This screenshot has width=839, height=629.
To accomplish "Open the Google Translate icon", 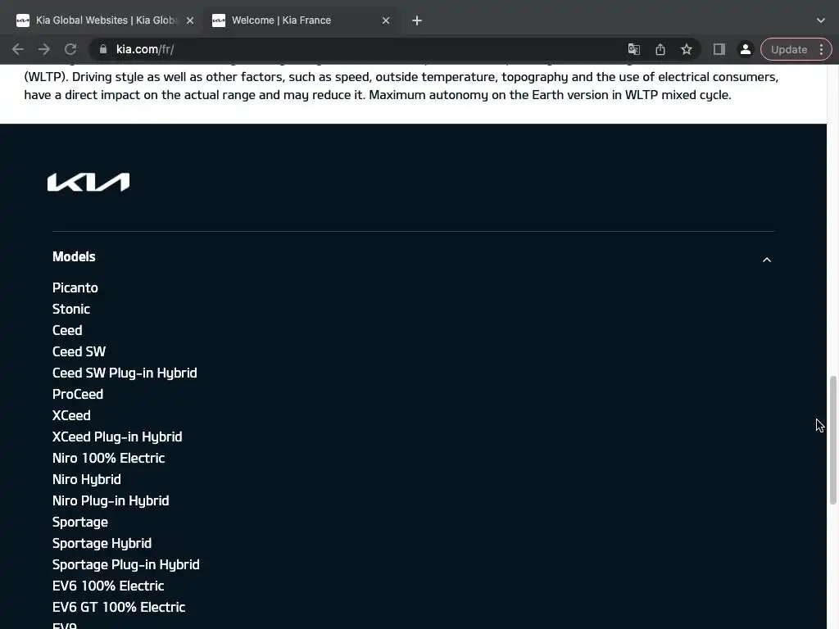I will (634, 49).
